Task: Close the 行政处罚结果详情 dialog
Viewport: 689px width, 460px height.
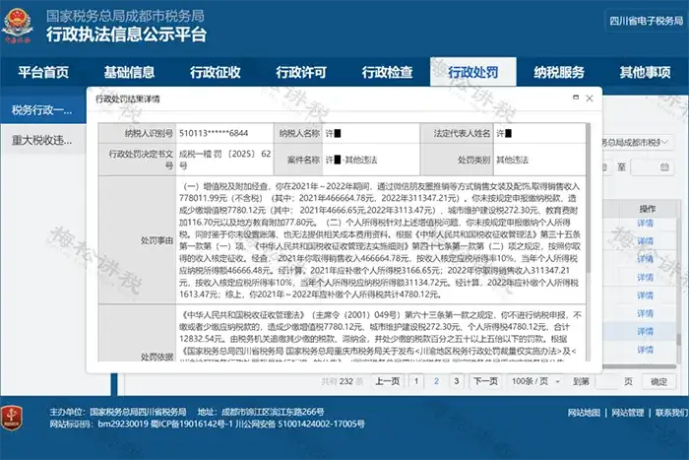Action: coord(590,99)
